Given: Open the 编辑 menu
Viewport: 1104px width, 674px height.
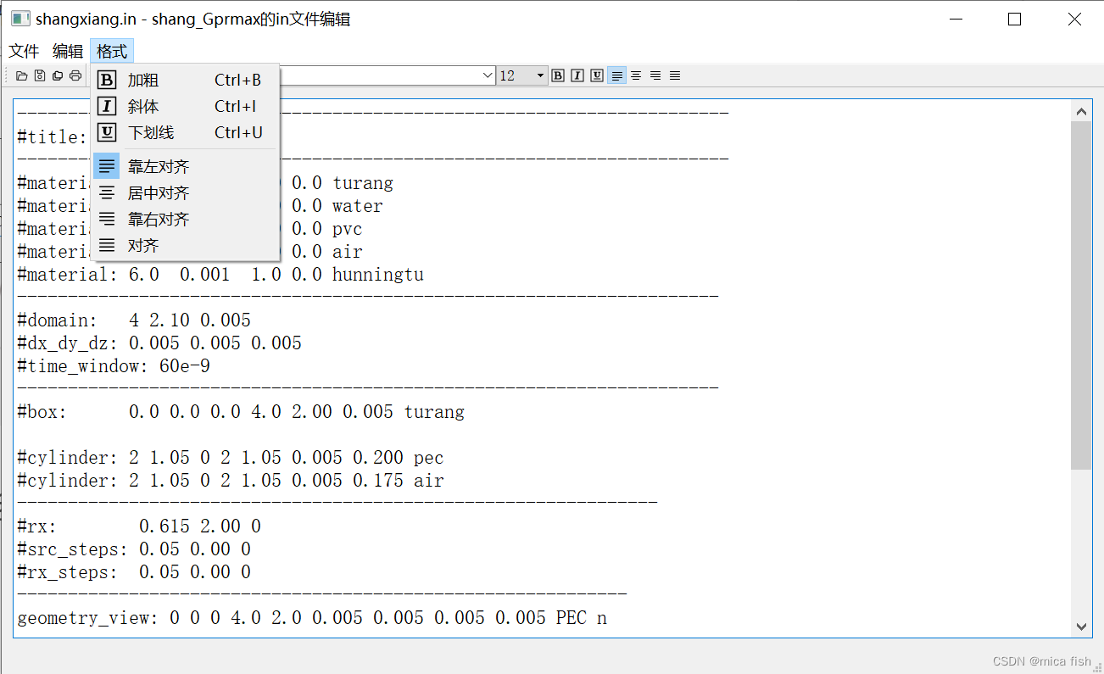Looking at the screenshot, I should coord(68,51).
